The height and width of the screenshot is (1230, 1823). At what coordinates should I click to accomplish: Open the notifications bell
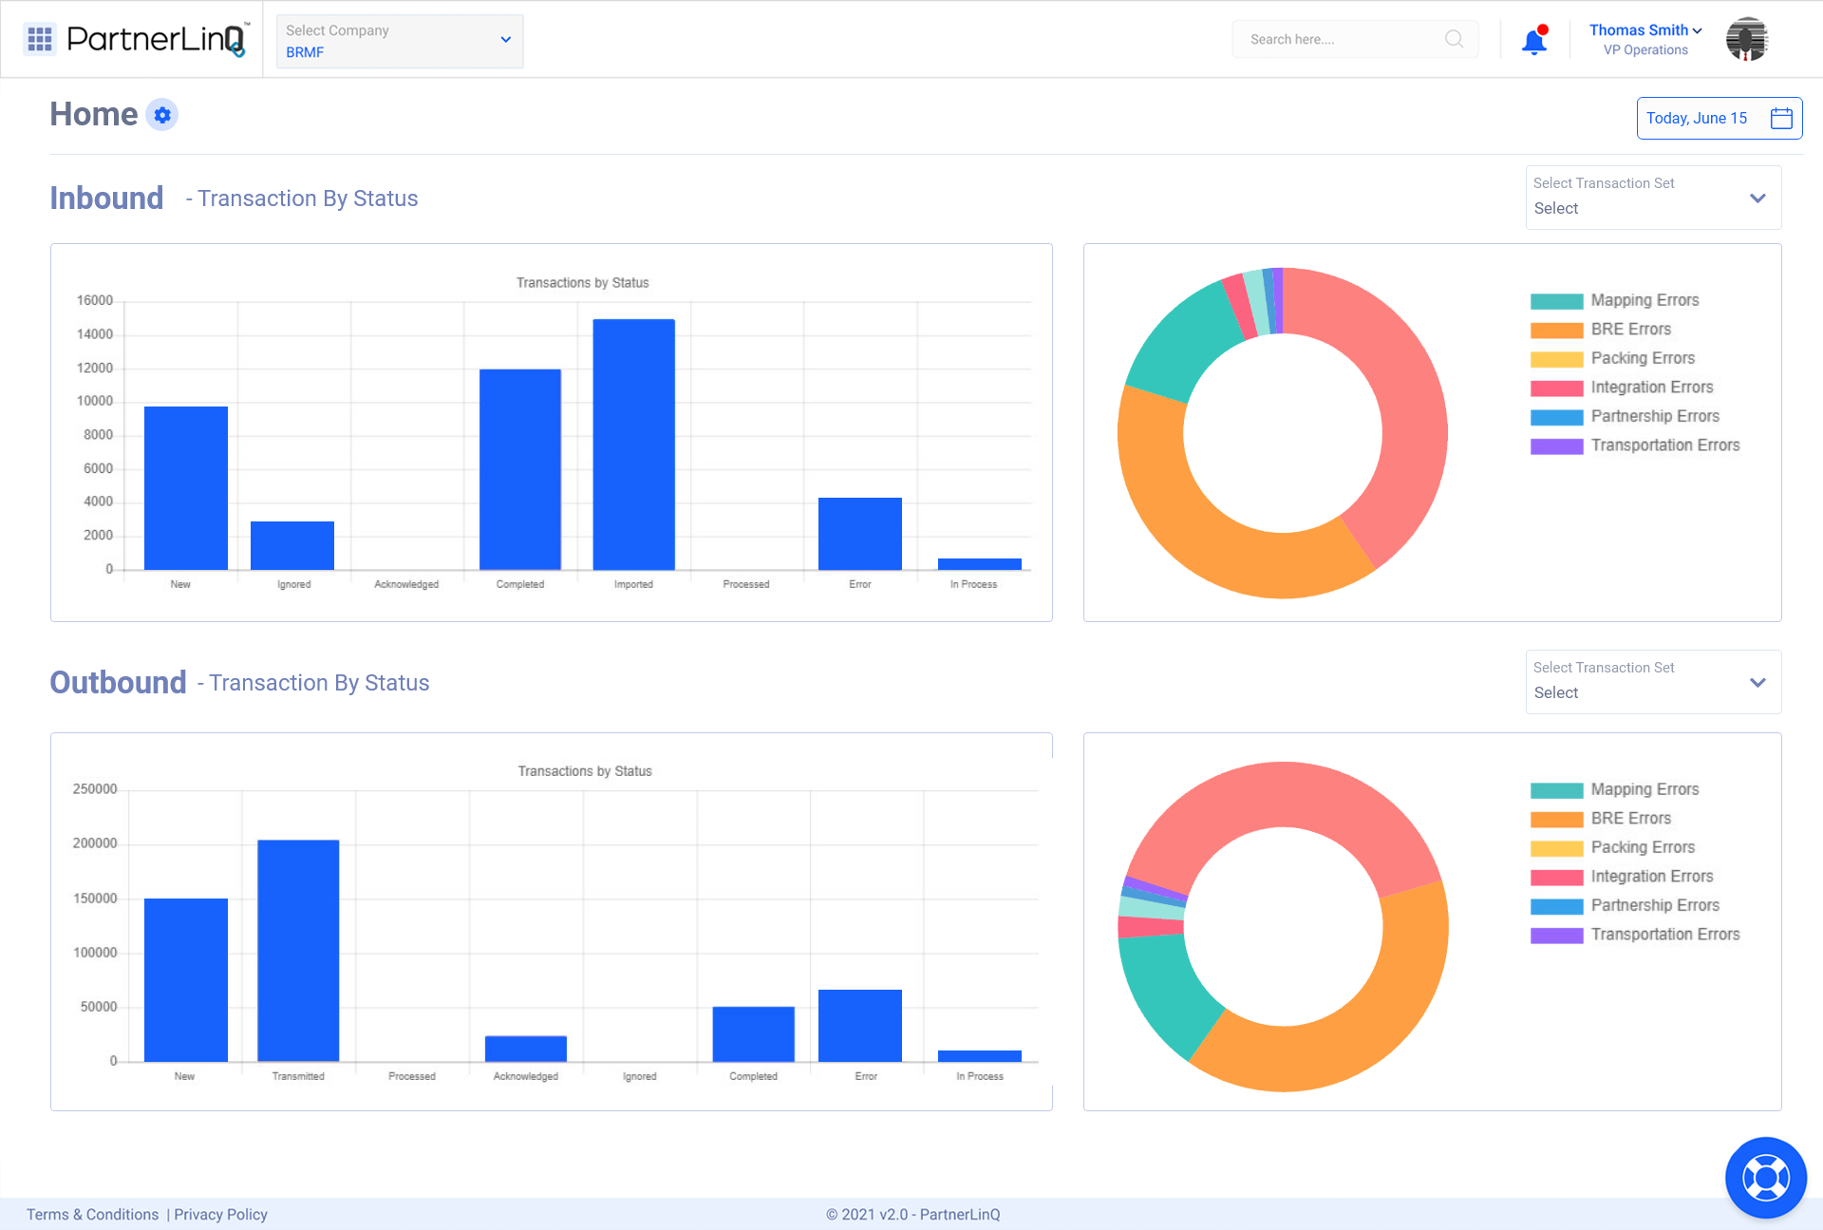click(1532, 41)
